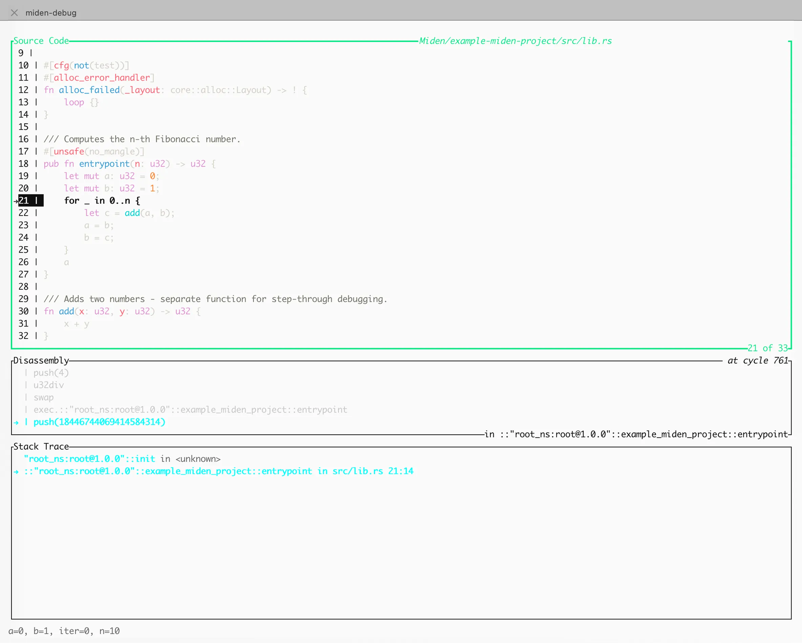This screenshot has height=643, width=802.
Task: Click 'fn alloc_failed' declaration on line 12
Action: 175,90
